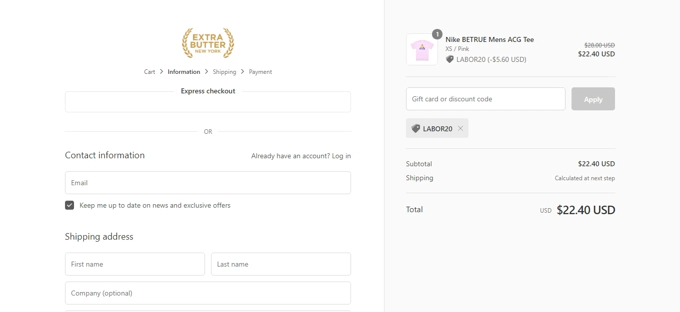Click the Company (optional) field
The width and height of the screenshot is (680, 312).
point(208,293)
